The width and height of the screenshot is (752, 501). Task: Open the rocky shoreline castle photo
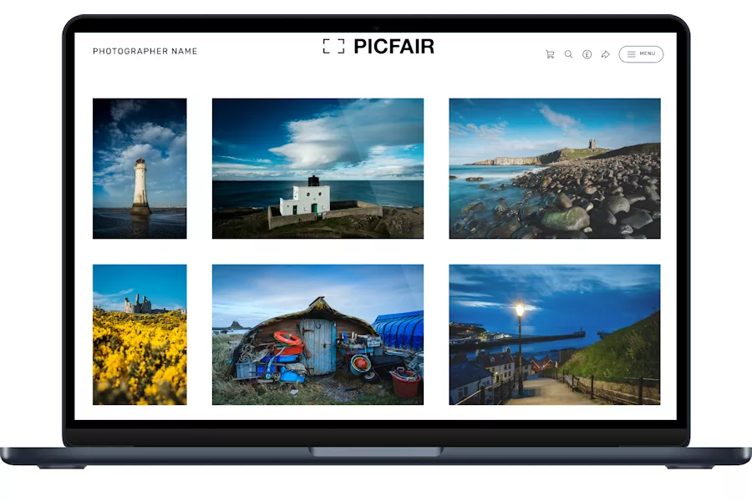(554, 168)
